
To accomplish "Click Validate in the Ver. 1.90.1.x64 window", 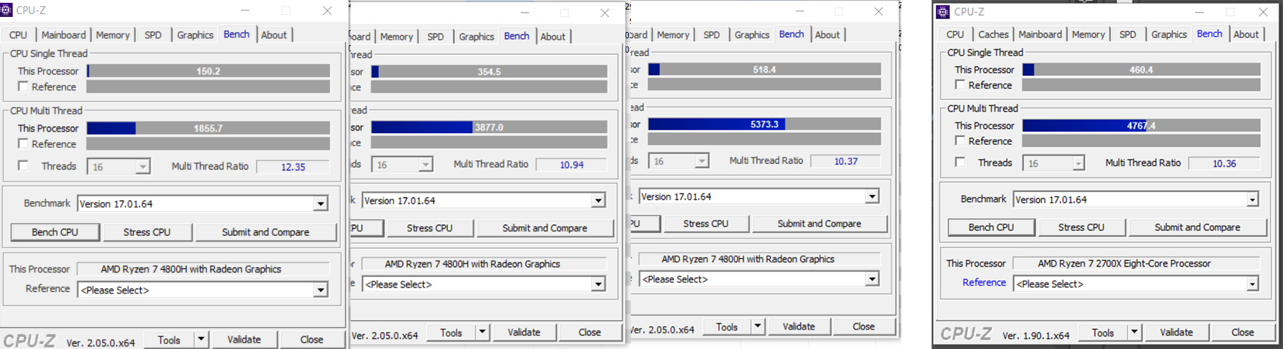I will tap(1176, 332).
